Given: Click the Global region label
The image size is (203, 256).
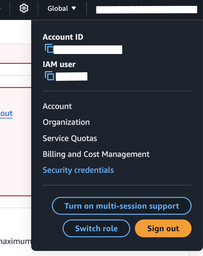Looking at the screenshot, I should click(58, 9).
